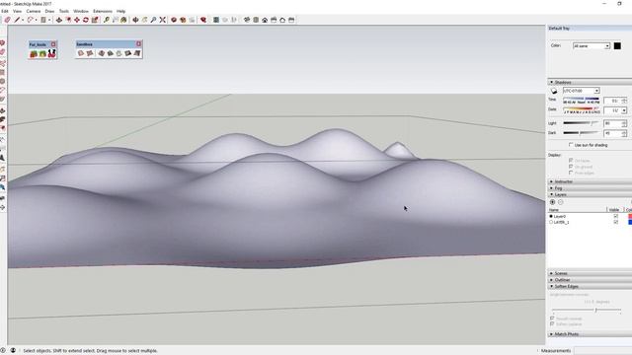
Task: Select Sandbox From Contours tool
Action: (x=81, y=53)
